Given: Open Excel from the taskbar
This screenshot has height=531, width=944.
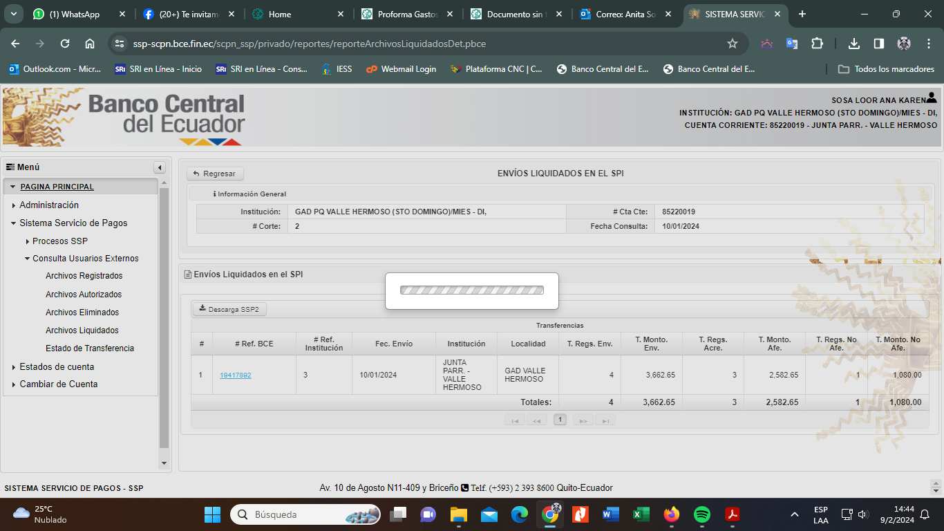Looking at the screenshot, I should pos(641,514).
